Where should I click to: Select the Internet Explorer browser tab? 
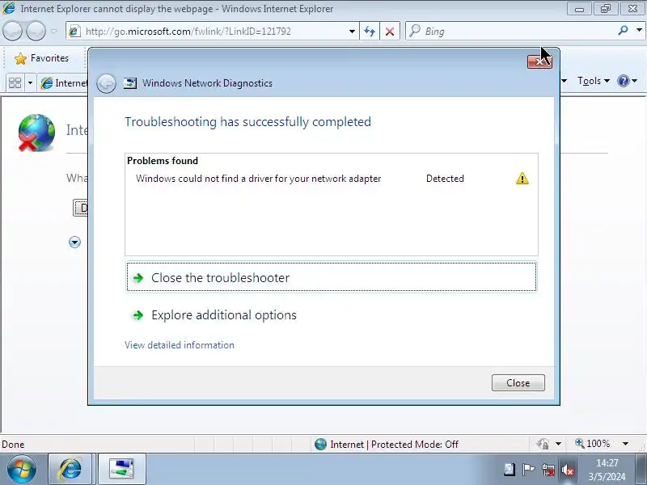63,83
